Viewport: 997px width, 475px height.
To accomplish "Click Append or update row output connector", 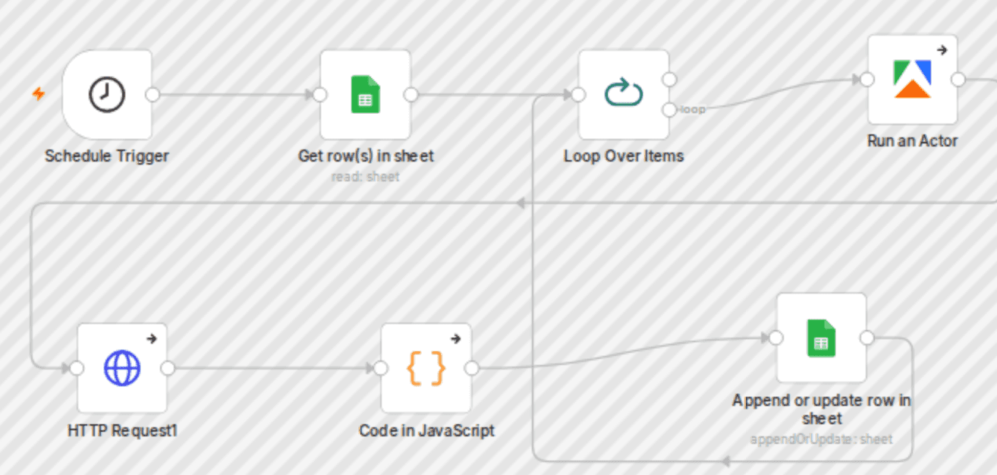I will [866, 338].
